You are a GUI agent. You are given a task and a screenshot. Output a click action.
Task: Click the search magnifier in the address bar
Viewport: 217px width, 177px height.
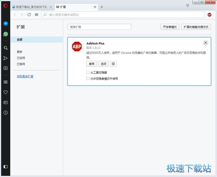click(45, 15)
